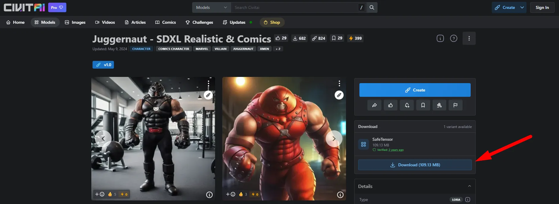Open the Pro membership badge
Image resolution: width=559 pixels, height=204 pixels.
[x=57, y=7]
